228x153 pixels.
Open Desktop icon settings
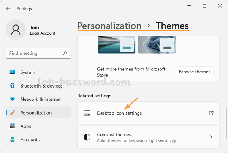(x=119, y=113)
